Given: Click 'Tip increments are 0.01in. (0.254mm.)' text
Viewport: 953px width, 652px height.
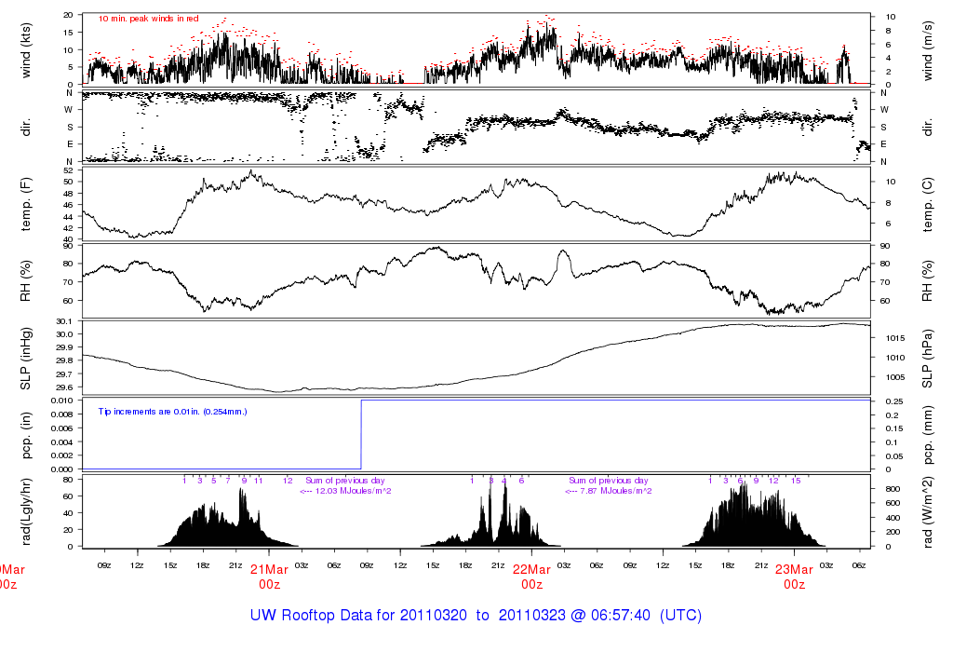Looking at the screenshot, I should click(172, 412).
